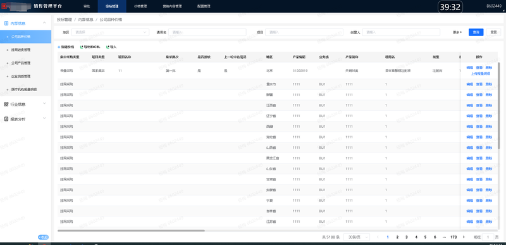Click 编辑 in the 黑龙江省 row
This screenshot has width=506, height=245.
(469, 158)
